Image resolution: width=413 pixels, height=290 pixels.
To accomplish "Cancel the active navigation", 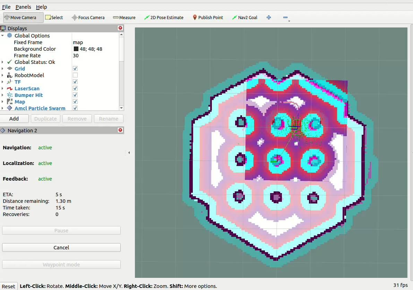I will [61, 248].
